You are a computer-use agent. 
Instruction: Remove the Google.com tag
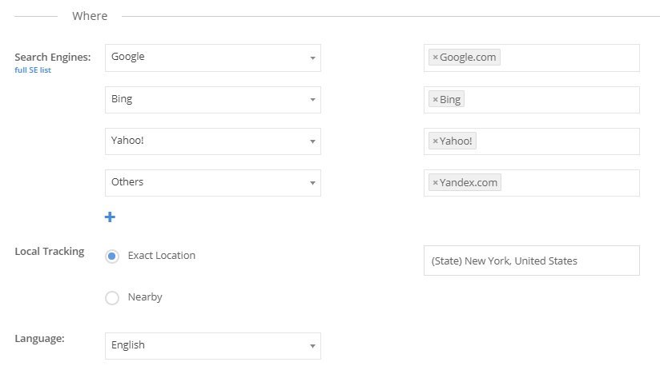pos(435,58)
